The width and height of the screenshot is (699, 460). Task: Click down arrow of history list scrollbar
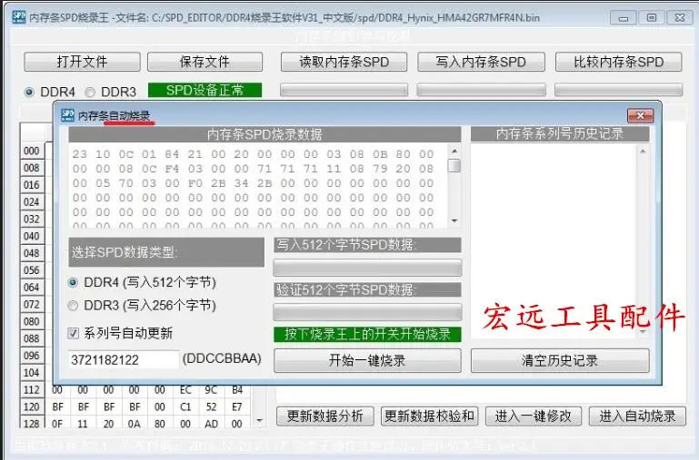coord(643,332)
